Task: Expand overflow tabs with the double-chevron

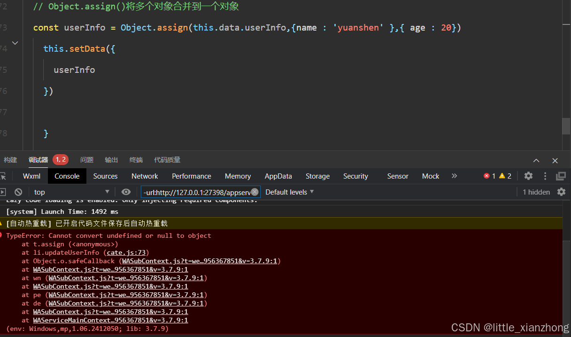Action: [454, 176]
